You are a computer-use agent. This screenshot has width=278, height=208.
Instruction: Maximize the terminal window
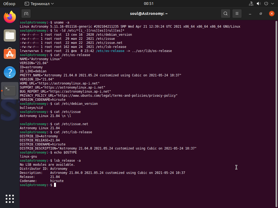(x=261, y=14)
